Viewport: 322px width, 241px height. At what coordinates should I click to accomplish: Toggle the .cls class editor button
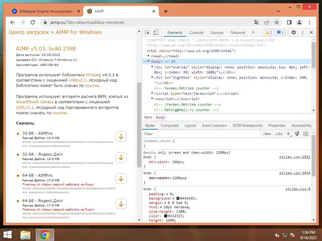click(x=279, y=134)
